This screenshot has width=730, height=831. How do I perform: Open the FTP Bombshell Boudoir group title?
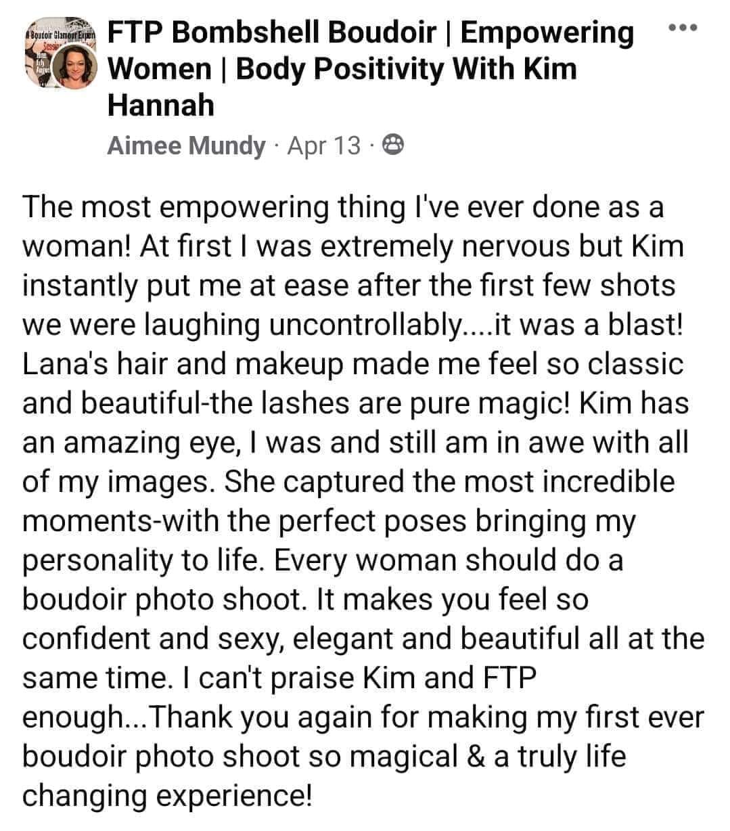coord(371,68)
